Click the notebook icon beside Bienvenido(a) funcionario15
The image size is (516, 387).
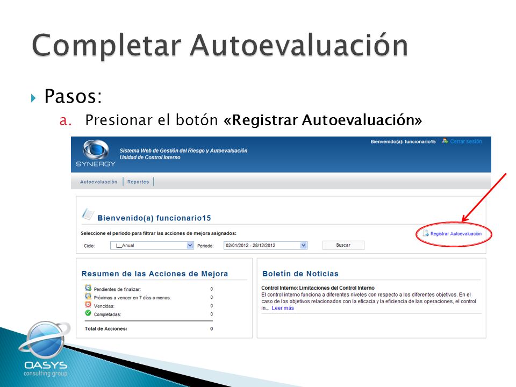88,214
